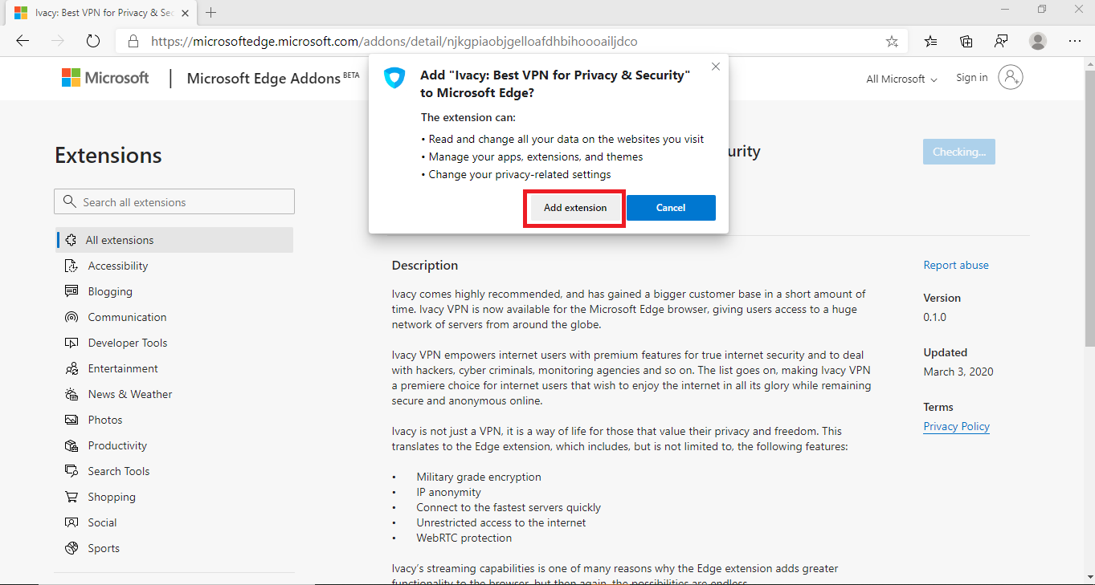The width and height of the screenshot is (1095, 585).
Task: Open the browser profile avatar
Action: pos(1038,41)
